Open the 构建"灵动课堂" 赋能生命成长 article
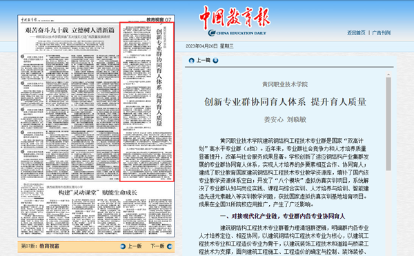 pyautogui.click(x=98, y=193)
